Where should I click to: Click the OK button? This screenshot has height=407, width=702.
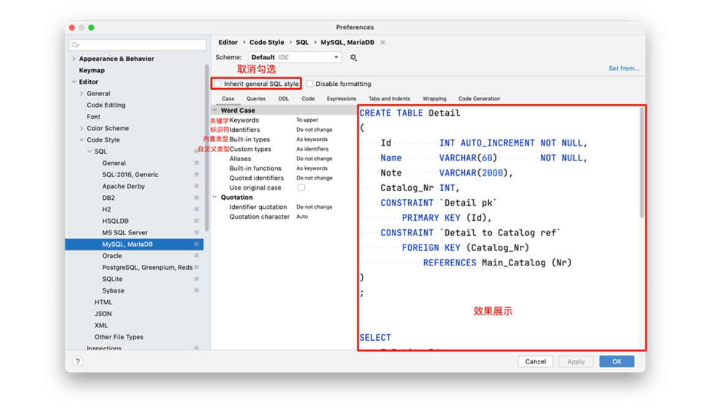click(x=617, y=361)
